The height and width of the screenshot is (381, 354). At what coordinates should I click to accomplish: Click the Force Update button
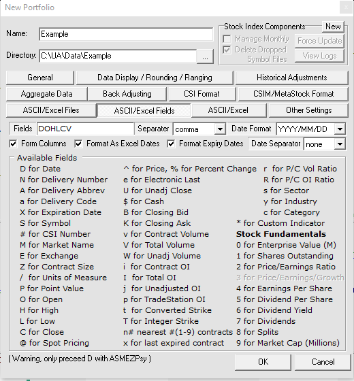319,41
